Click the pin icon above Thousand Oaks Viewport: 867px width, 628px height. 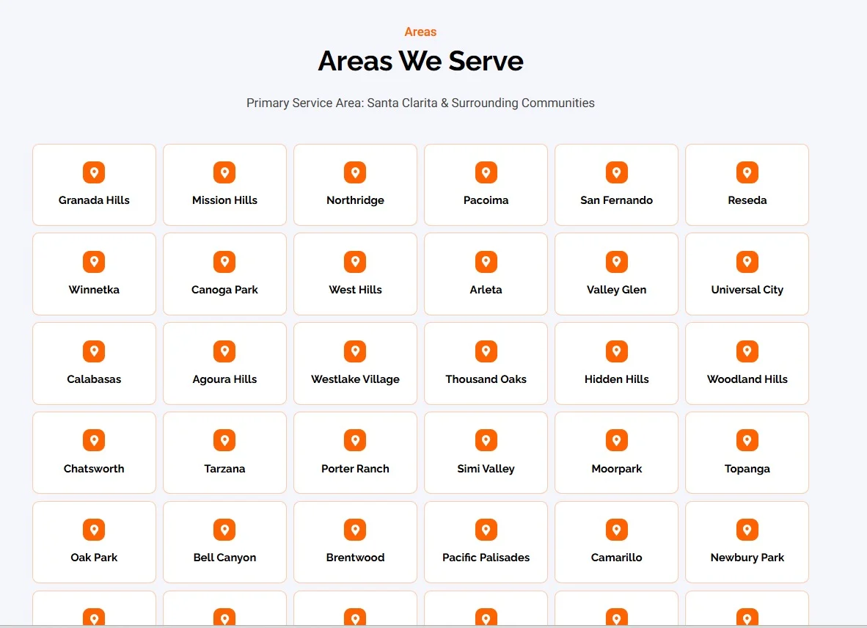[x=486, y=351]
